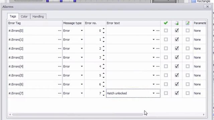The width and height of the screenshot is (214, 120).
Task: Toggle notepad-column checkbox for #.Errors[2]
Action: 188,48
